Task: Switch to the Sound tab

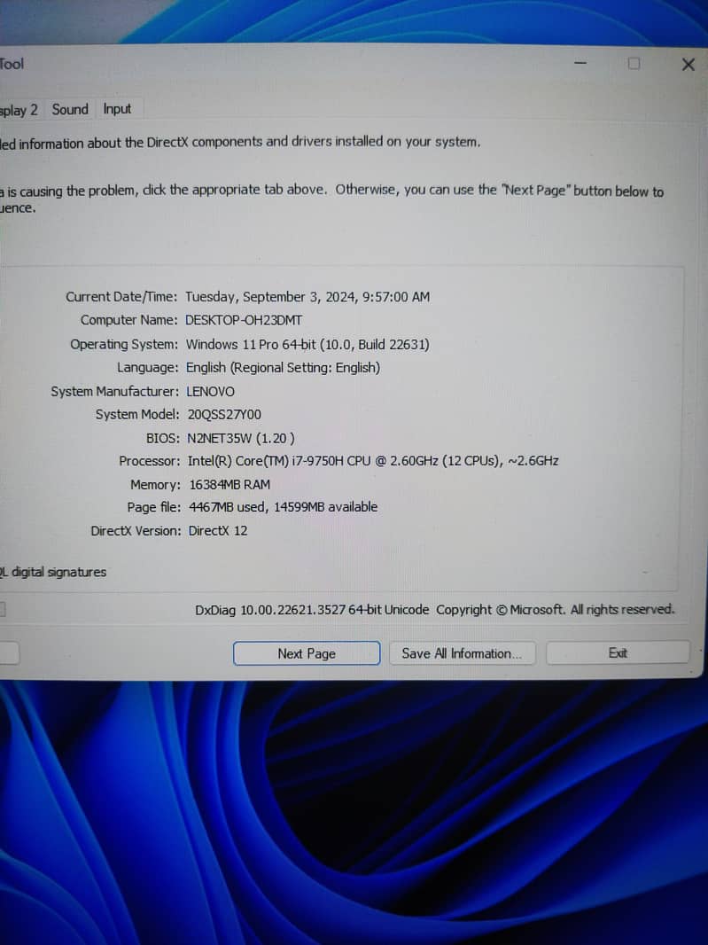Action: pyautogui.click(x=70, y=109)
